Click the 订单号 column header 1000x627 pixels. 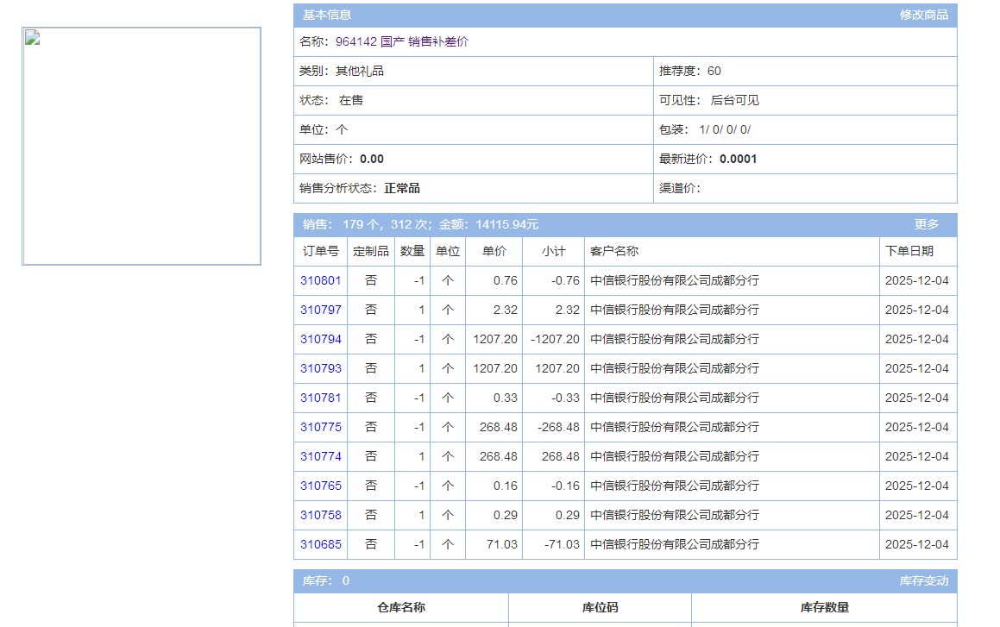(x=321, y=251)
